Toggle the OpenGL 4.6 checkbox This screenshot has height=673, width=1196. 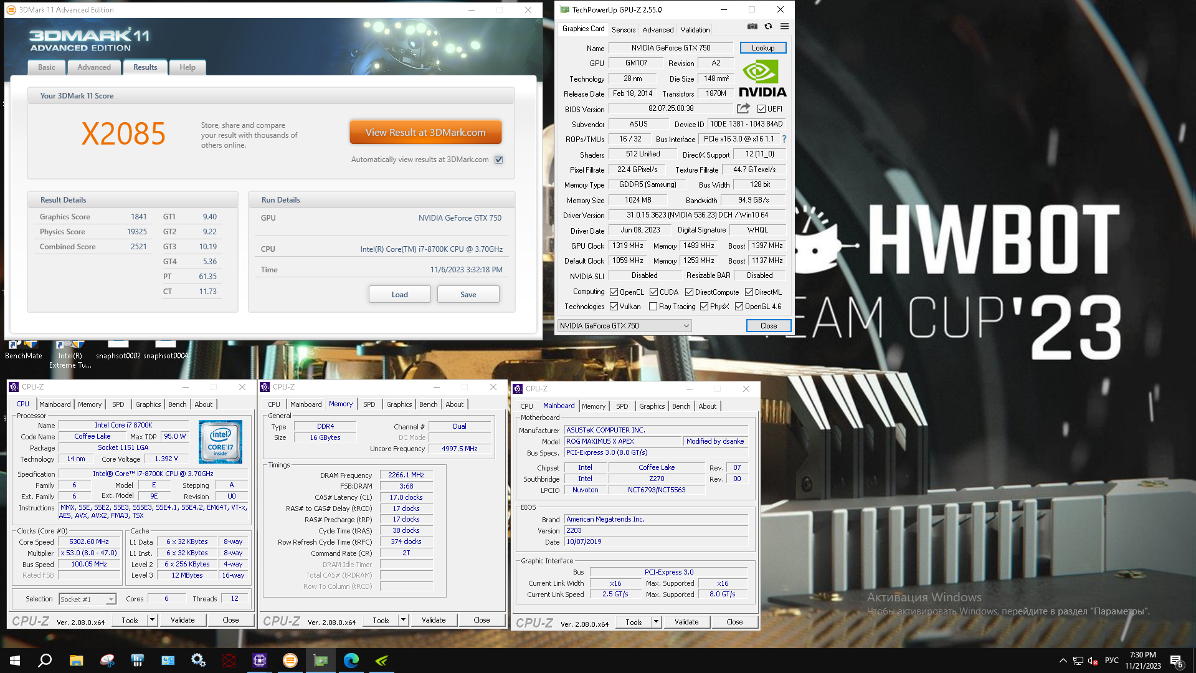pyautogui.click(x=739, y=306)
